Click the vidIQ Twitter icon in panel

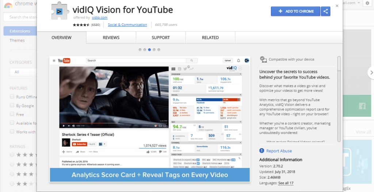(x=185, y=69)
